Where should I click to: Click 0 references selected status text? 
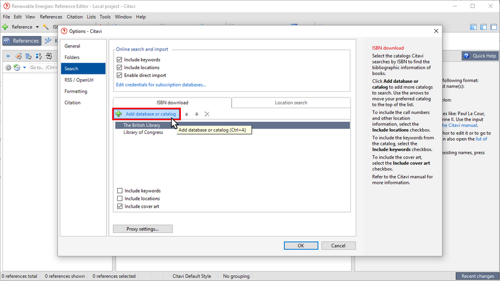coord(114,276)
